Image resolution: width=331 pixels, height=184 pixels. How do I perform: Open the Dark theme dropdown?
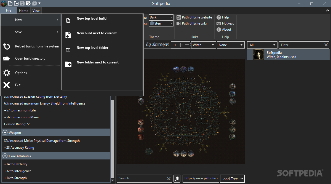(161, 17)
